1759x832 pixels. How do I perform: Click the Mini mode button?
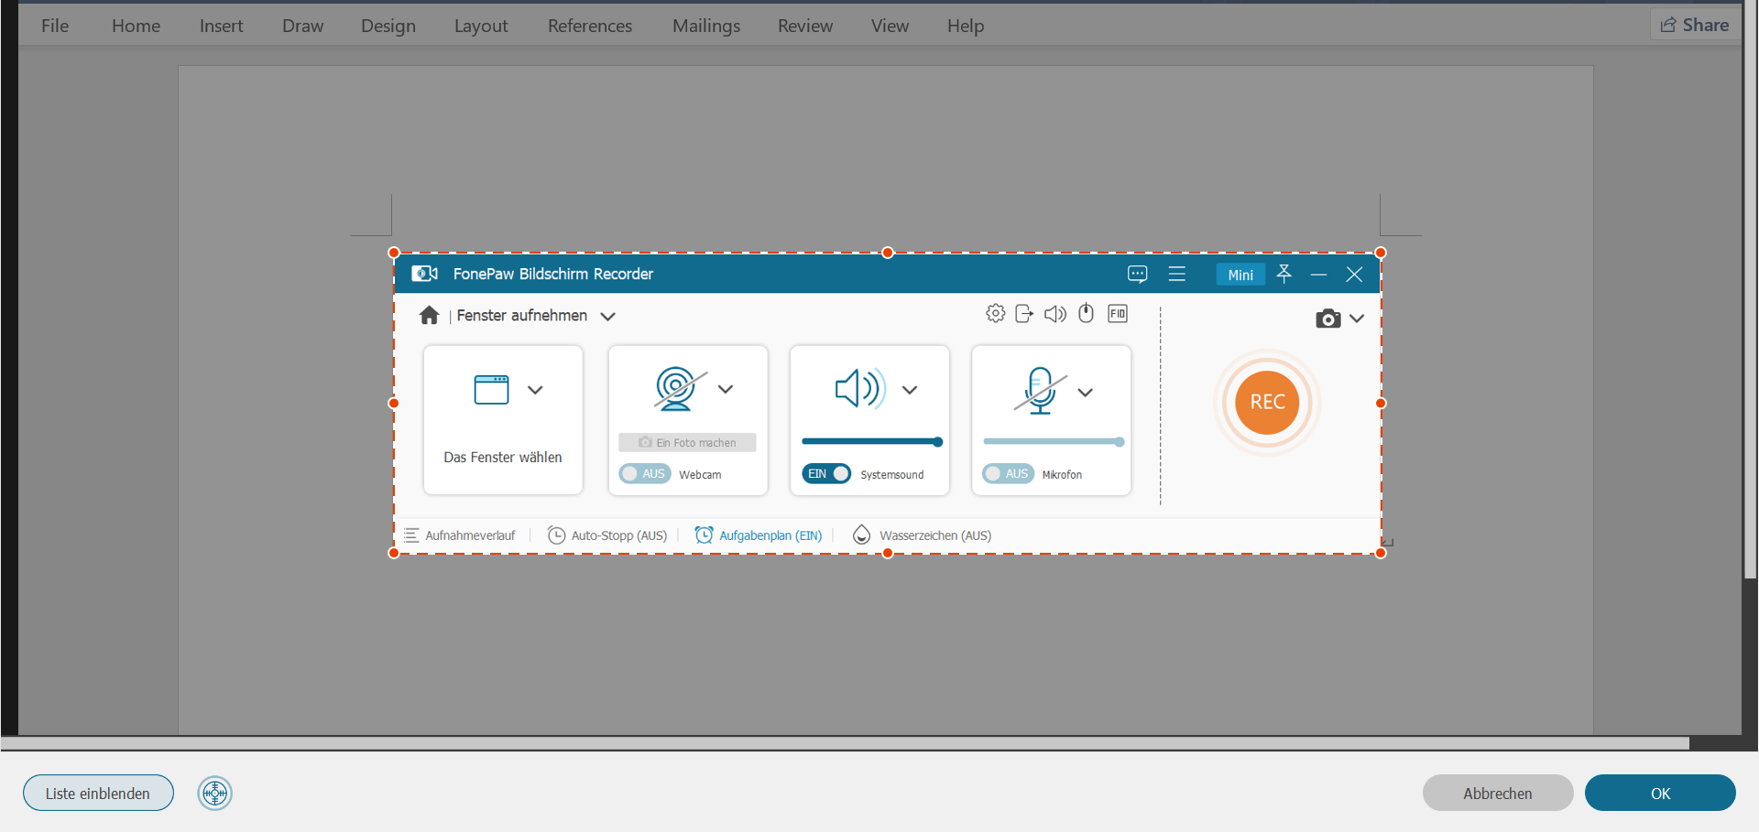click(1240, 275)
